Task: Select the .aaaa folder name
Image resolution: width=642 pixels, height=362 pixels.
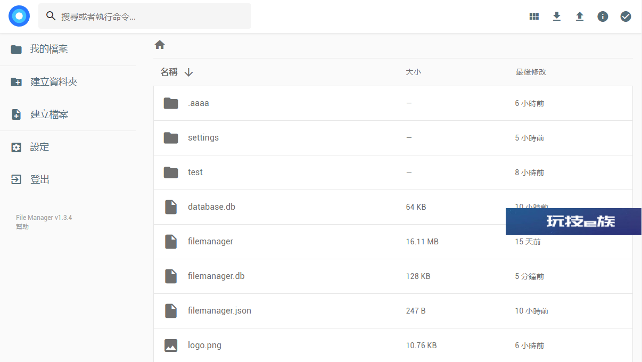Action: [x=199, y=103]
